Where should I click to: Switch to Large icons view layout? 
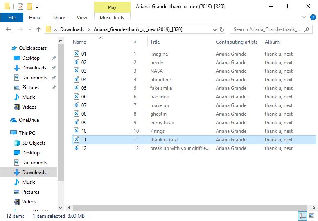pos(312,216)
